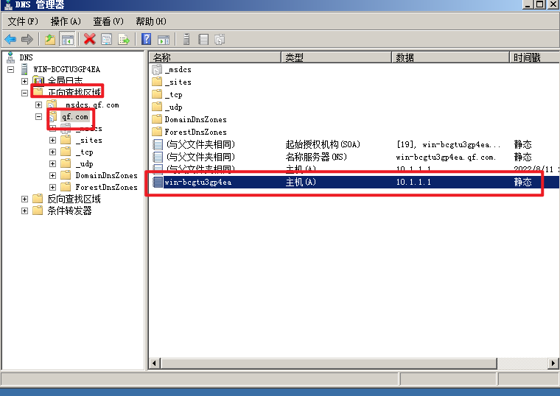Click the blue Back arrow in toolbar
The height and width of the screenshot is (396, 560).
(10, 39)
